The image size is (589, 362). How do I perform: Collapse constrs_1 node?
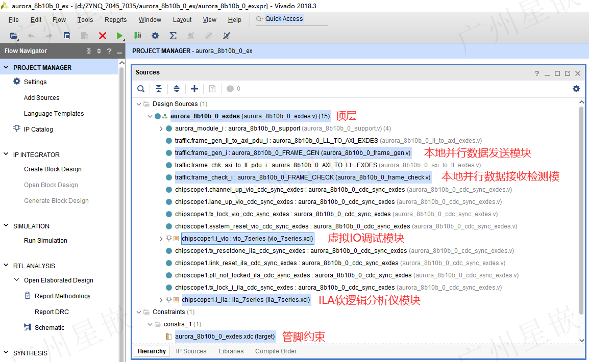coord(150,324)
